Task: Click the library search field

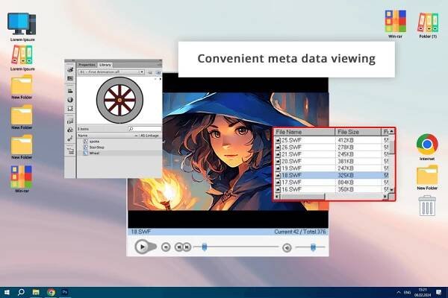Action: [x=144, y=129]
